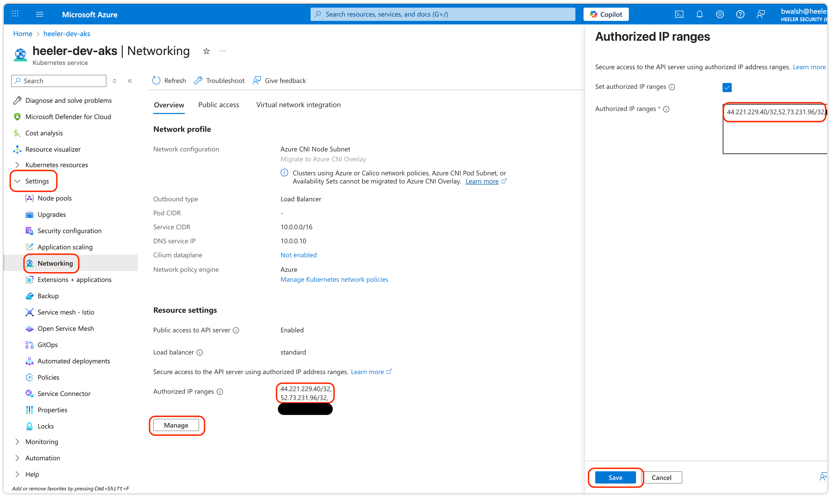Open Virtual network integration tab
831x497 pixels.
(x=298, y=105)
